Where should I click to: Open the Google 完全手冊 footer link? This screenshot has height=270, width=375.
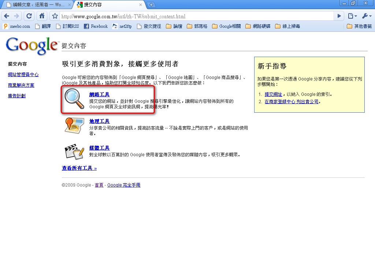click(124, 185)
